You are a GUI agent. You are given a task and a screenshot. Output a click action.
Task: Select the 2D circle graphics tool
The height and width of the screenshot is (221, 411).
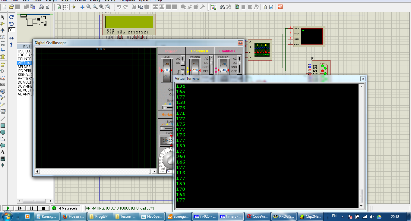tap(3, 132)
